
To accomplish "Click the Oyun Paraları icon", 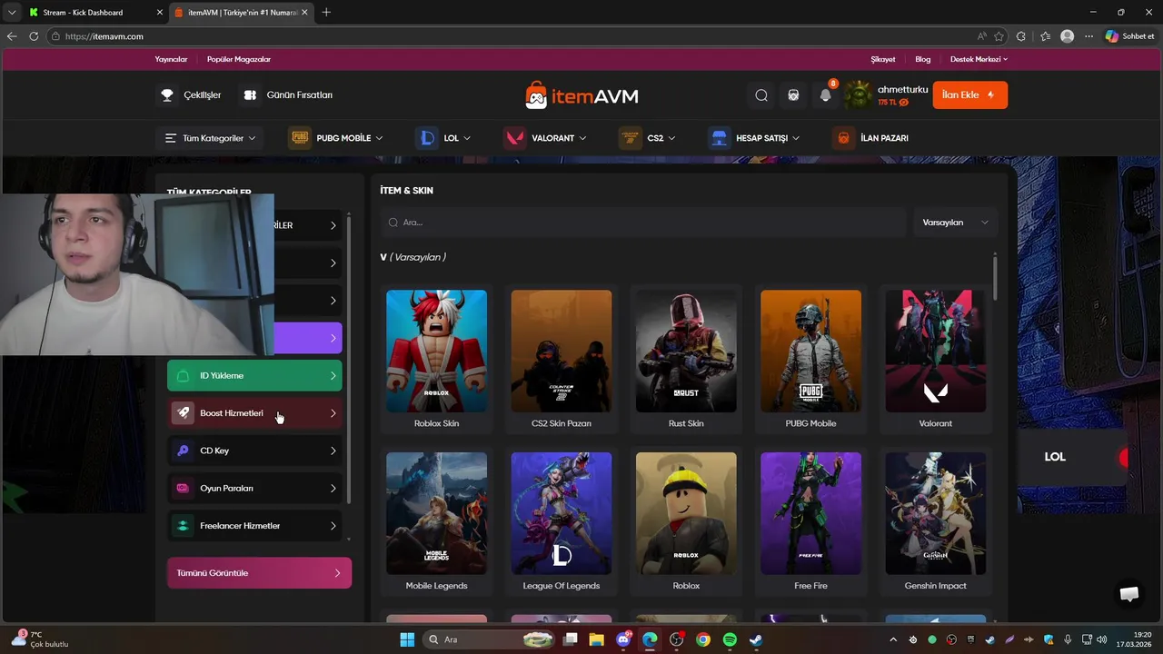I will [183, 489].
